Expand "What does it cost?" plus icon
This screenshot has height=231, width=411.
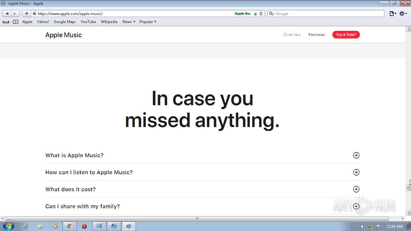click(356, 189)
